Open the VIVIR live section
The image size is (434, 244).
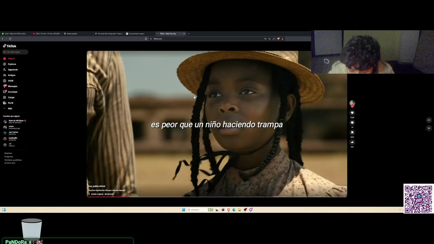(8, 81)
